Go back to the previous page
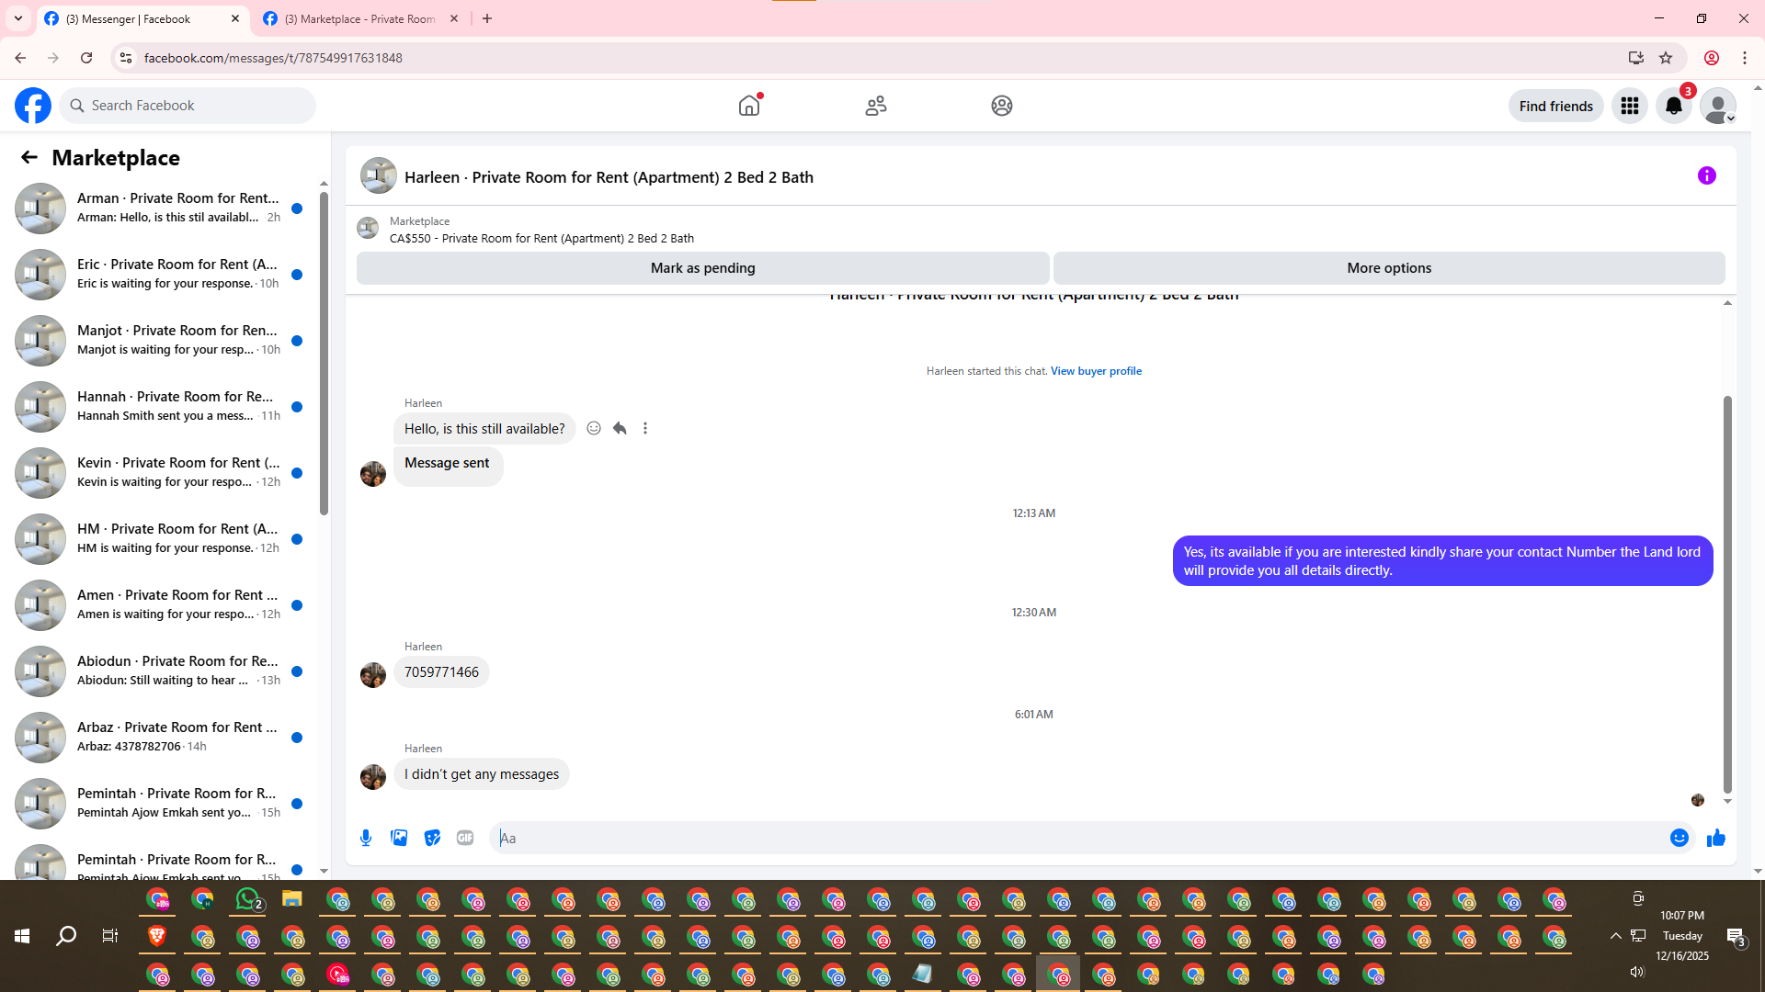The height and width of the screenshot is (992, 1765). tap(20, 58)
